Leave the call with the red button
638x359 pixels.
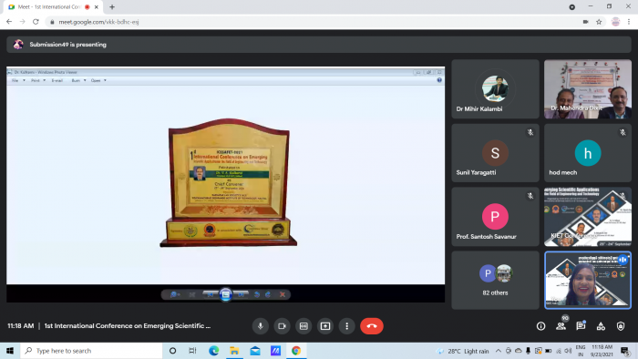tap(372, 326)
